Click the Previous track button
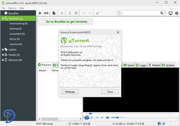The height and width of the screenshot is (126, 180). (x=97, y=118)
